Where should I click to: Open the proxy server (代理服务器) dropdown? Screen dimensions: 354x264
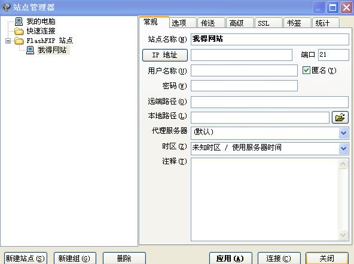(343, 133)
